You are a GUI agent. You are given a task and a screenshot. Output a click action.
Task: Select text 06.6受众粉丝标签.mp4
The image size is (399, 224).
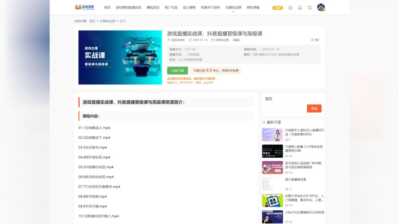[96, 177]
